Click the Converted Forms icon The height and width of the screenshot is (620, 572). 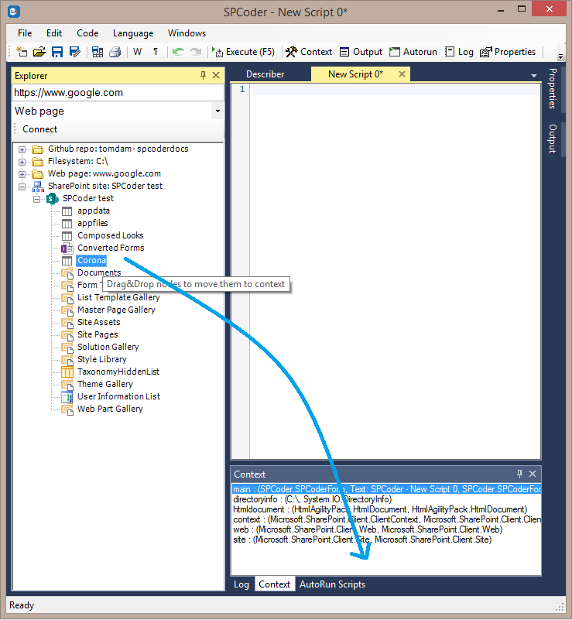pyautogui.click(x=67, y=248)
